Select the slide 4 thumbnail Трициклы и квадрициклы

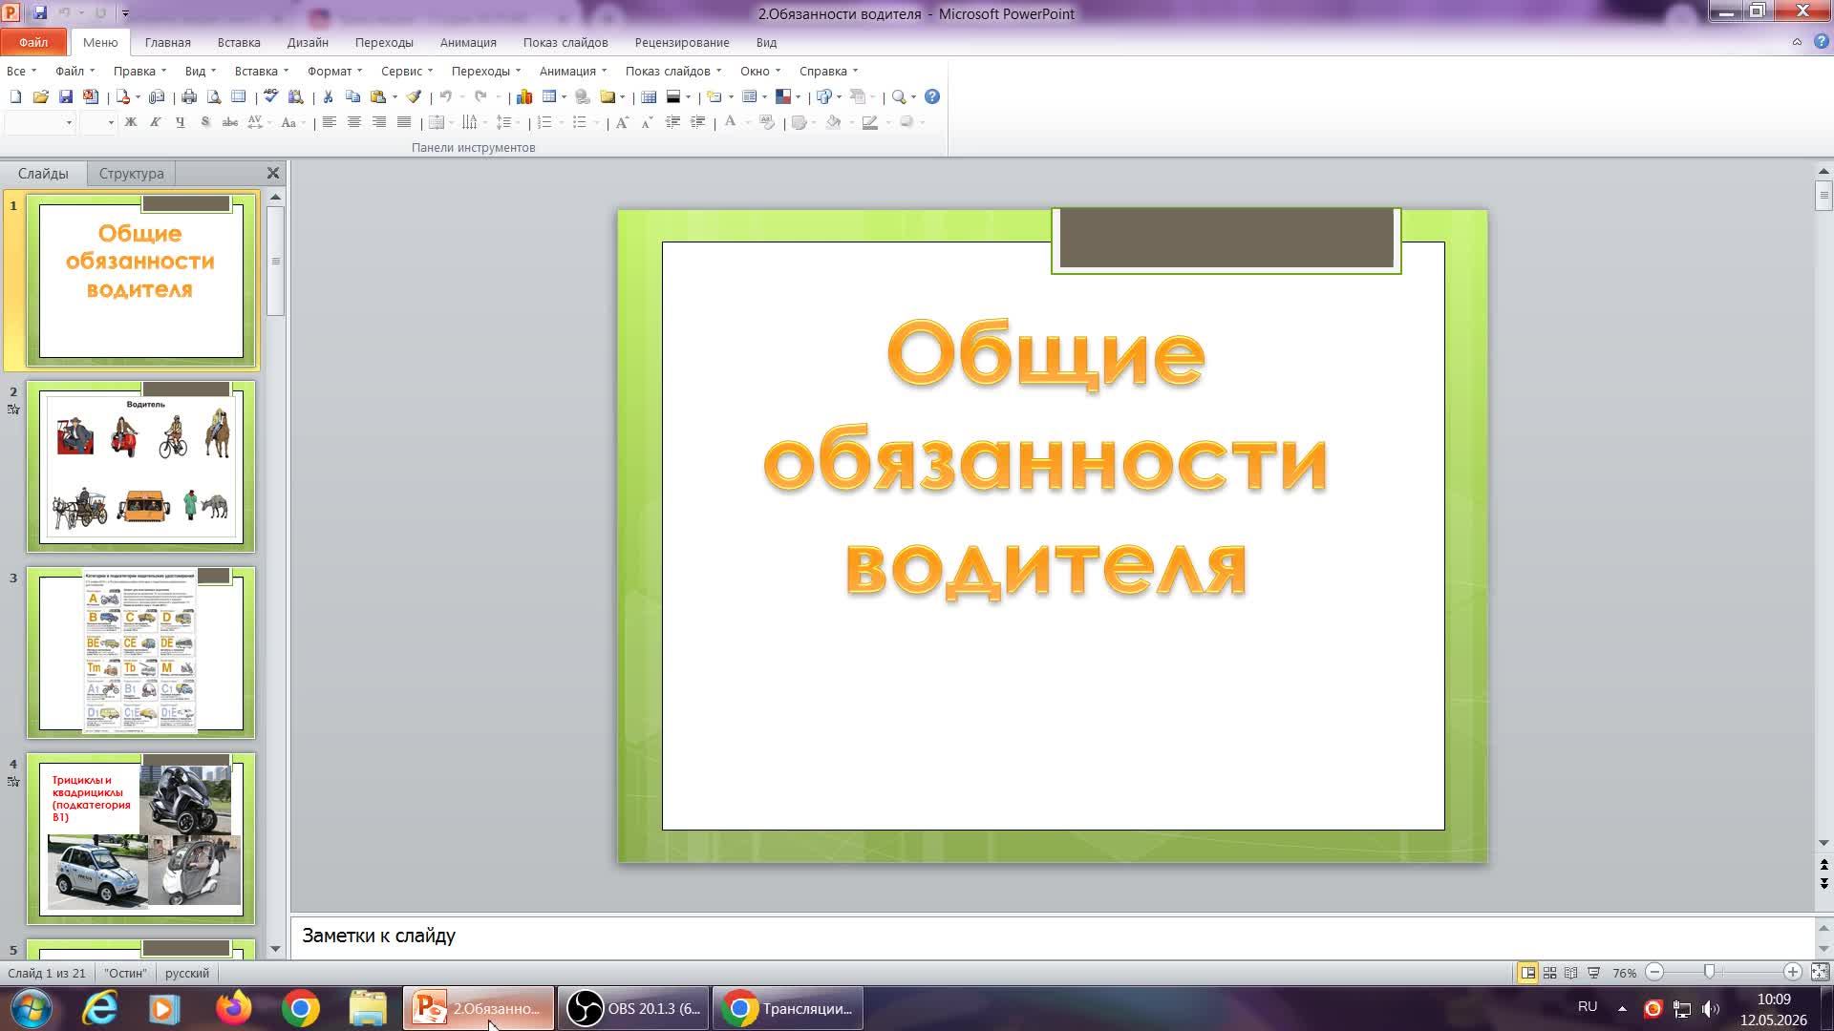[141, 839]
